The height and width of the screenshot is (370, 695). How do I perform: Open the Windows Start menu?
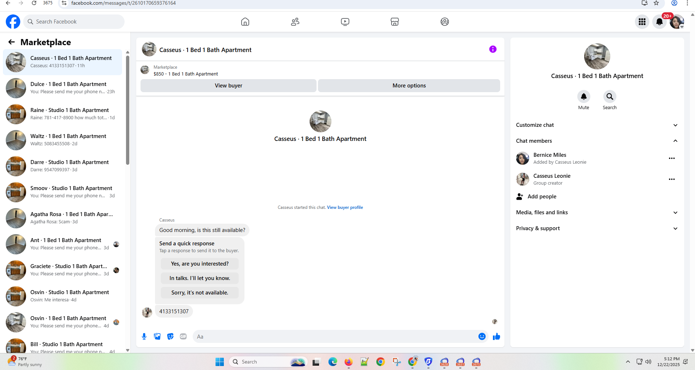[x=219, y=362]
